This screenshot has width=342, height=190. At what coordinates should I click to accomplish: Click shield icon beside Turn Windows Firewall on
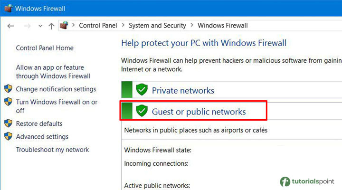(9, 102)
